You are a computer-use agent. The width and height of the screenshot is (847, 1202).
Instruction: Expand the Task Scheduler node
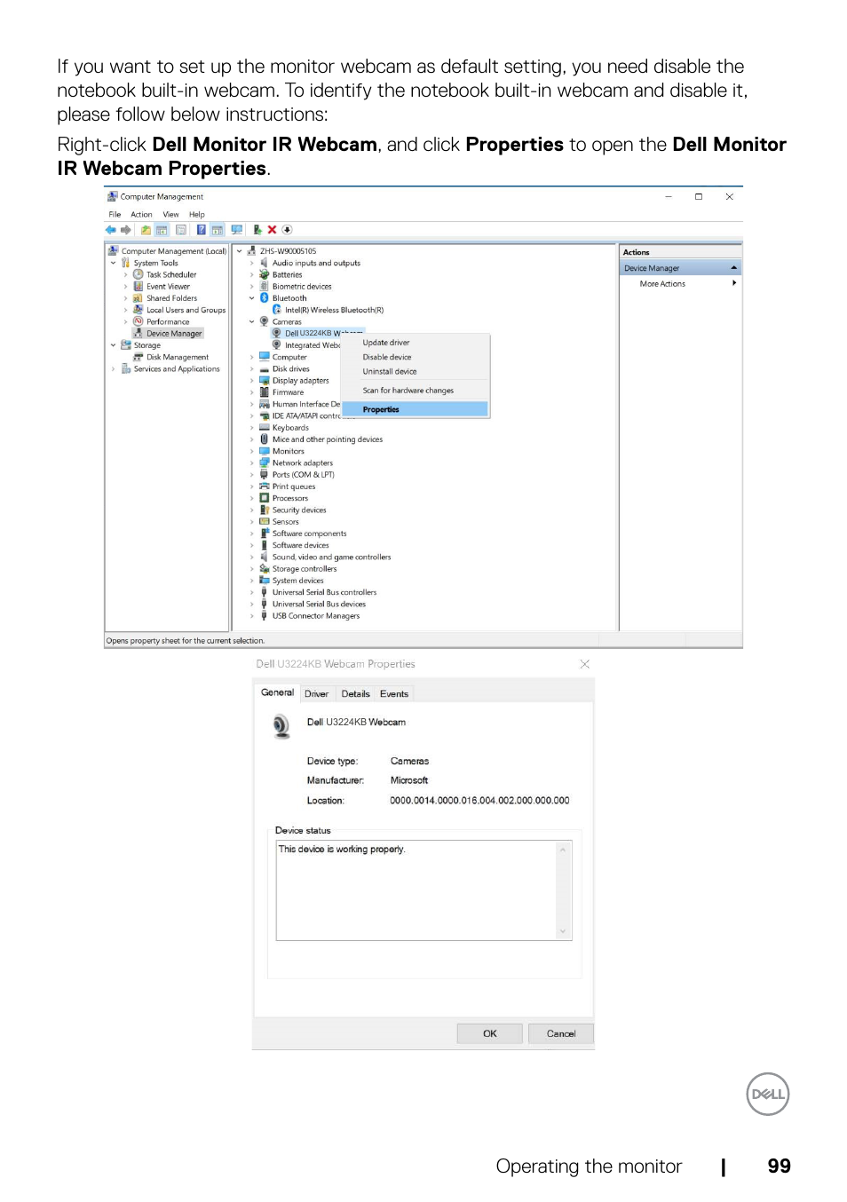click(125, 274)
